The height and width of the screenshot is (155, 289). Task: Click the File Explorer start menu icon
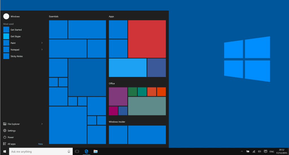pos(5,124)
